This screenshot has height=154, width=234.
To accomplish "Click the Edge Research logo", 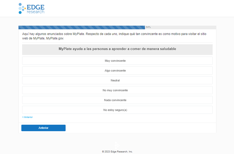I will [31, 9].
